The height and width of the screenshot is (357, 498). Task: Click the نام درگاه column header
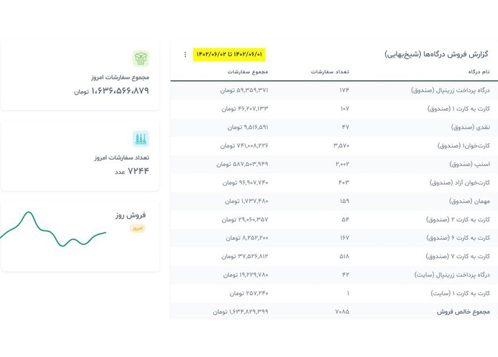[x=479, y=72]
